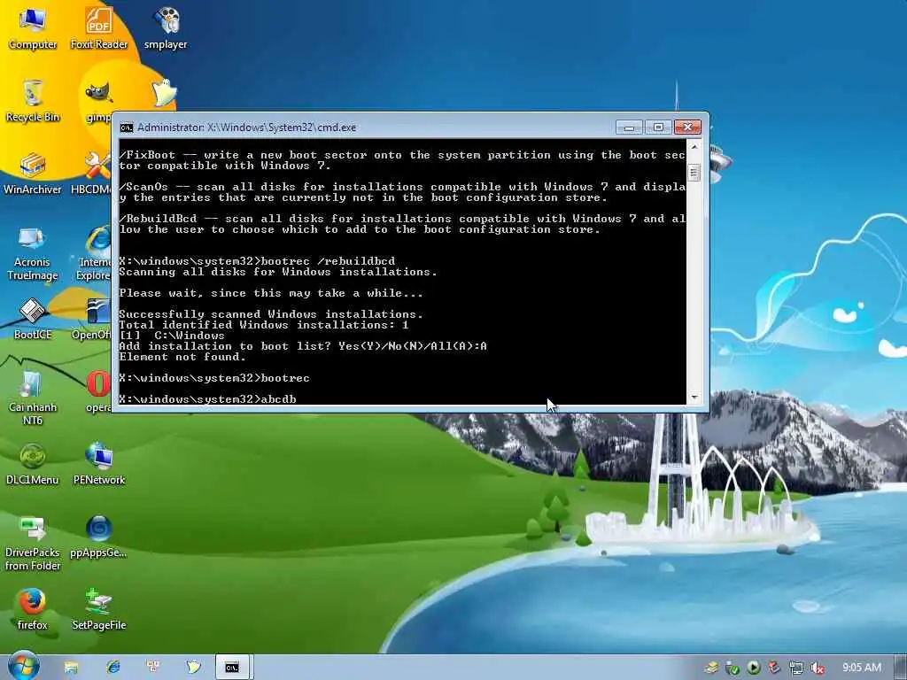Open the DLC1Menu desktop icon
907x680 pixels.
[33, 464]
